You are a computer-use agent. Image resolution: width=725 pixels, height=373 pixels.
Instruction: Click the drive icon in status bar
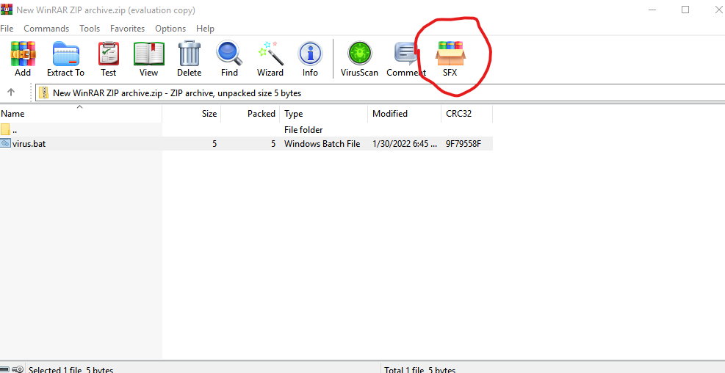coord(4,369)
